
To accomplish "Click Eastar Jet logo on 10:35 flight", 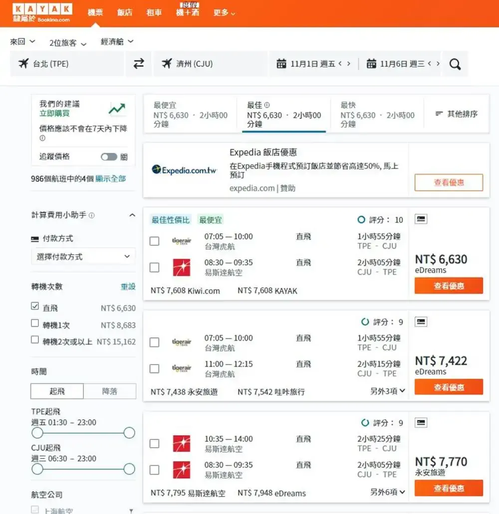I will coord(182,444).
